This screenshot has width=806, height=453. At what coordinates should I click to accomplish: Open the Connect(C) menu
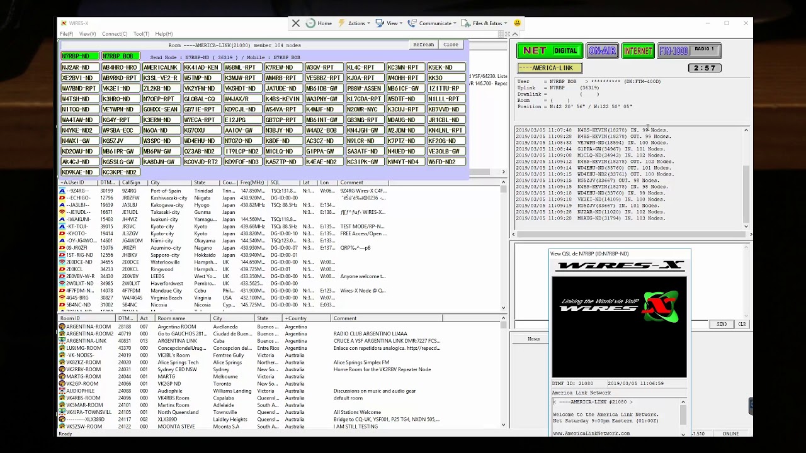click(115, 34)
